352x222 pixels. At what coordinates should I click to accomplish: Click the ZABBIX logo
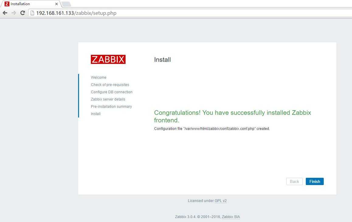pyautogui.click(x=108, y=59)
